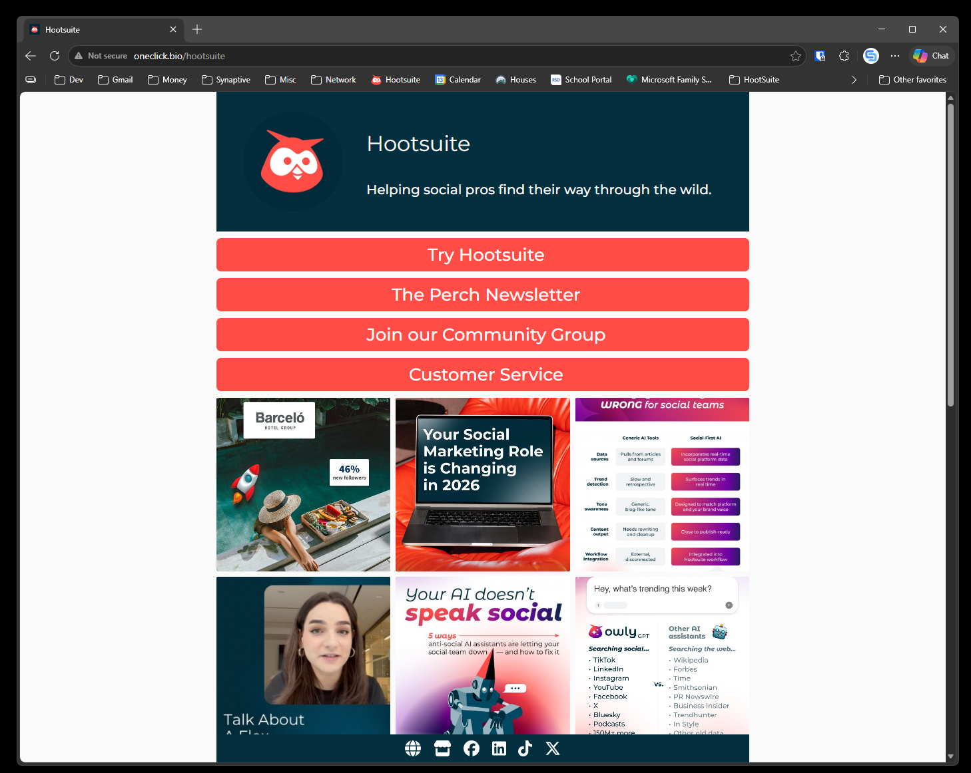Open the TikTok icon in footer
The image size is (971, 773).
coord(525,748)
